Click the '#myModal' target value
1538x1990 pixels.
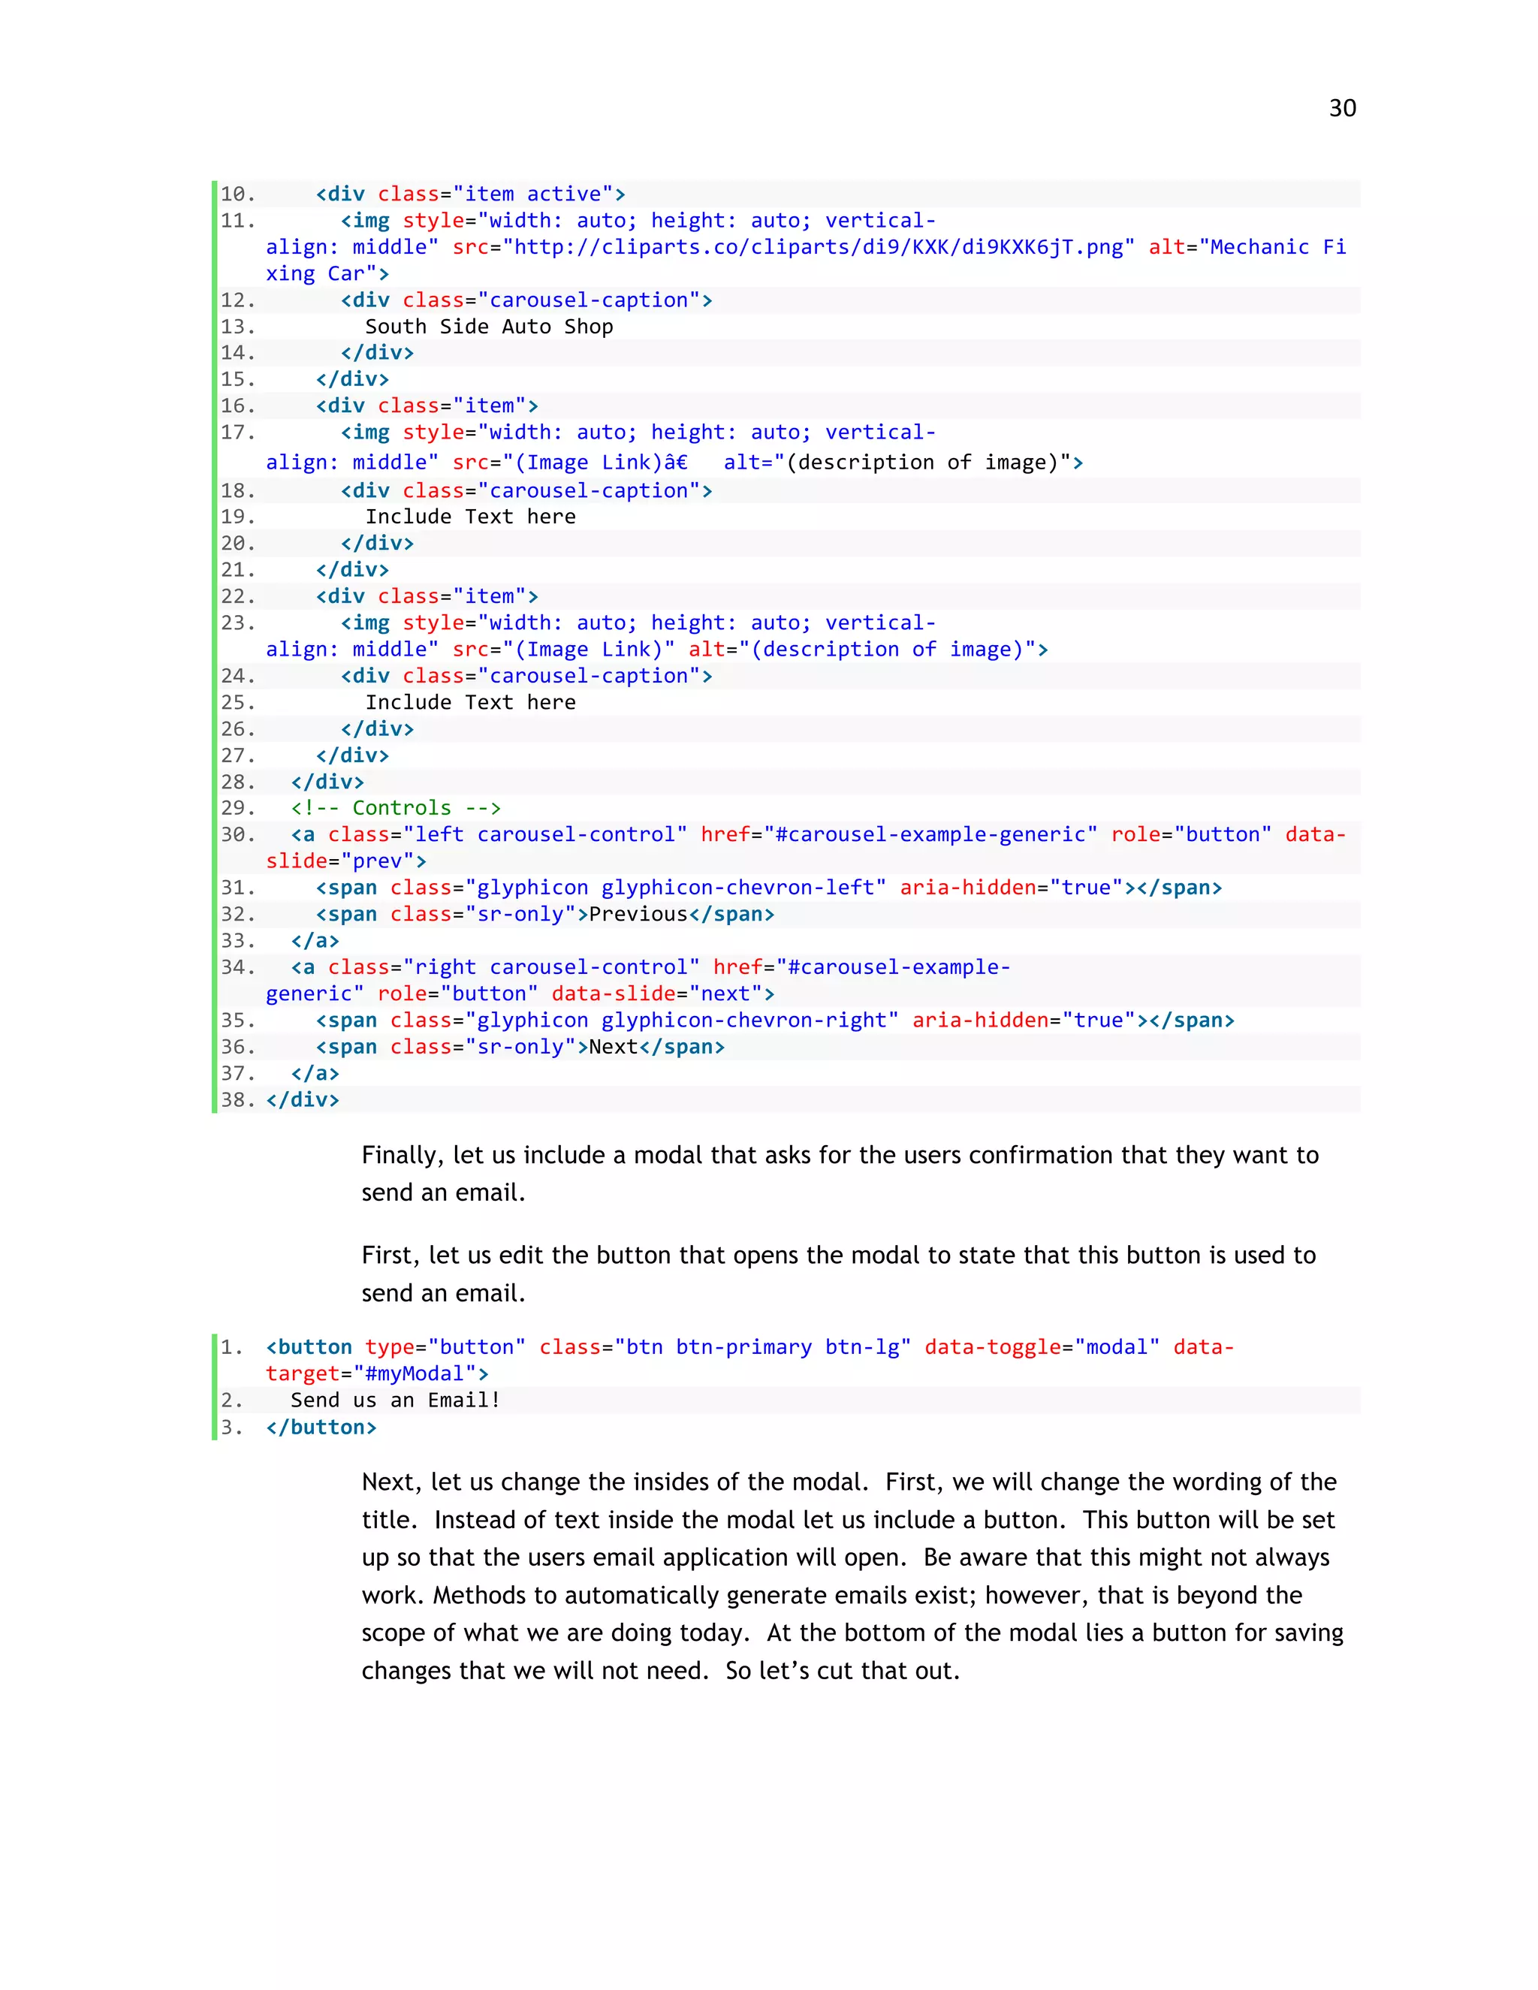pos(415,1373)
